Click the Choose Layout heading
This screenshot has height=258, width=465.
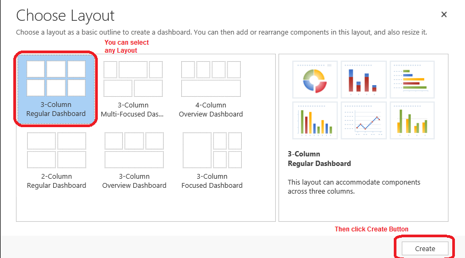[65, 16]
